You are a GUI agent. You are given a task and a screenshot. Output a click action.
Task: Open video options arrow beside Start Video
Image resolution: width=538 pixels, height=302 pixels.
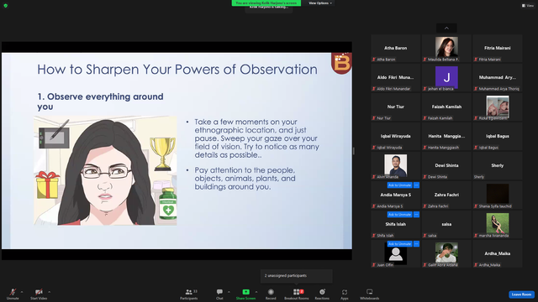[50, 292]
